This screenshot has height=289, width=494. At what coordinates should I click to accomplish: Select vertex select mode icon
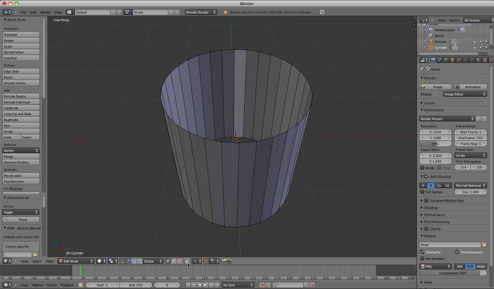[x=168, y=261]
